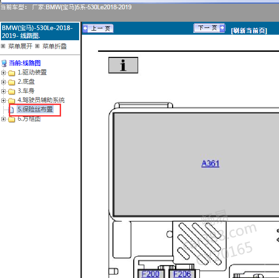279x278 pixels.
Task: Expand the 1.驱动装置 tree node
Action: click(3, 73)
